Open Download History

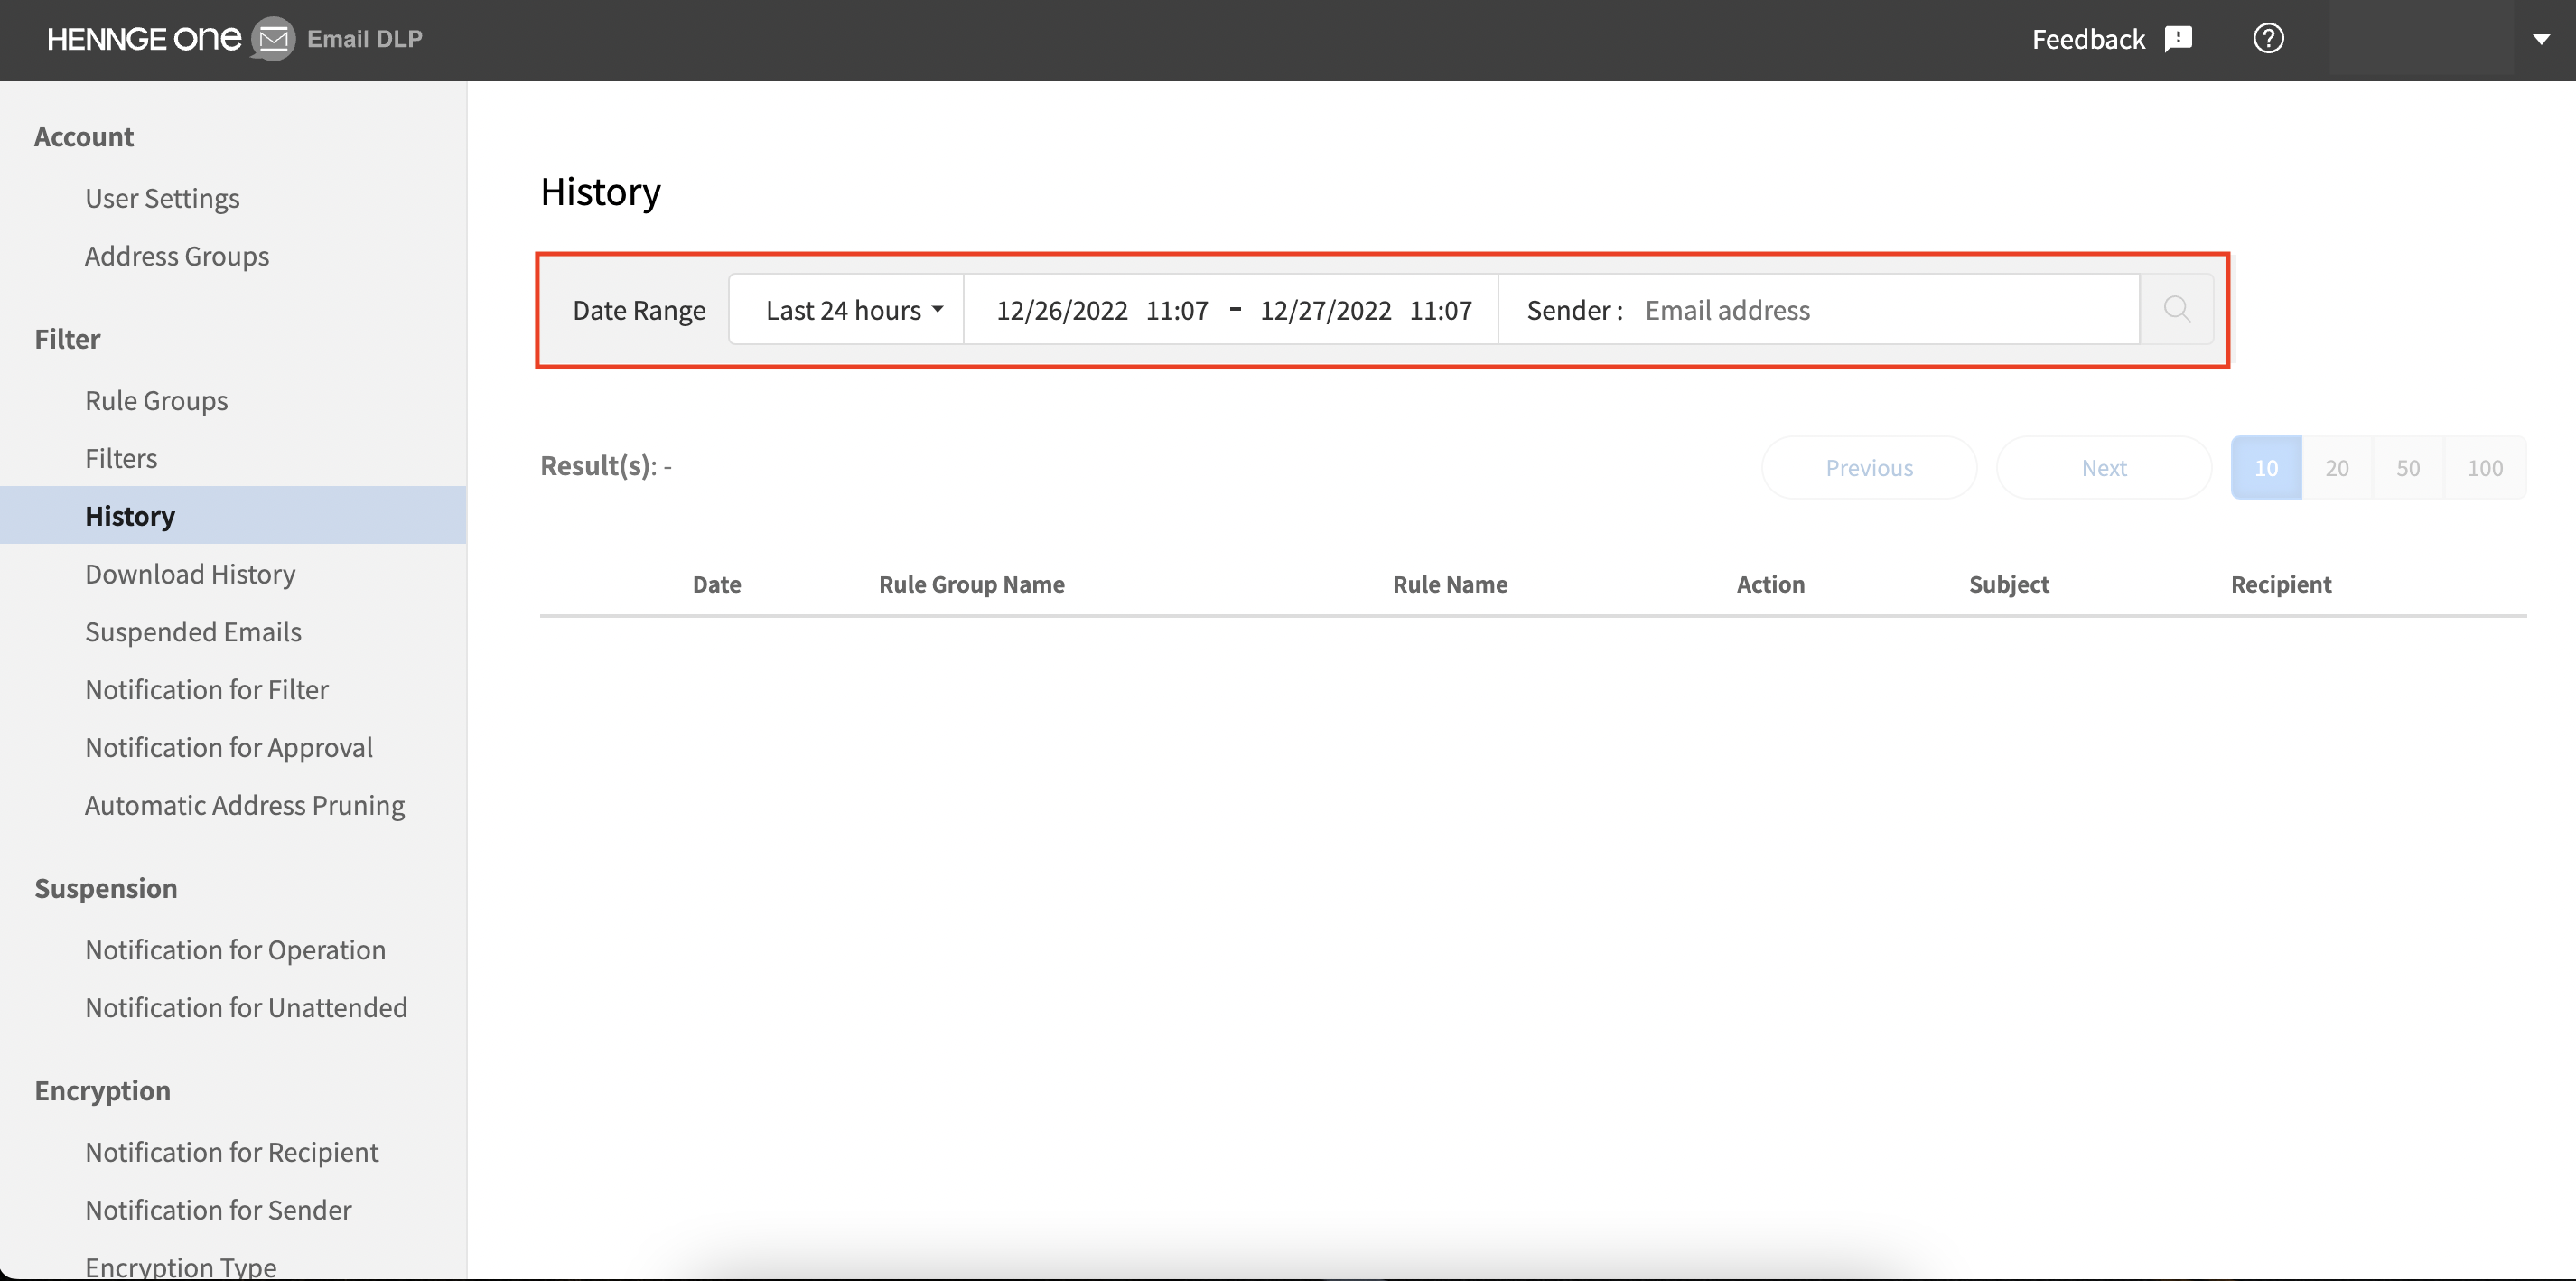coord(190,574)
